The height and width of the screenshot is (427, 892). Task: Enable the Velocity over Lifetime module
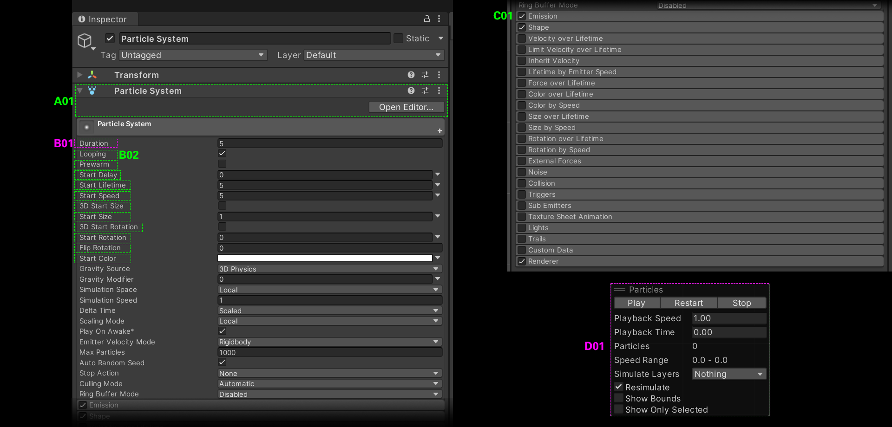pyautogui.click(x=522, y=39)
